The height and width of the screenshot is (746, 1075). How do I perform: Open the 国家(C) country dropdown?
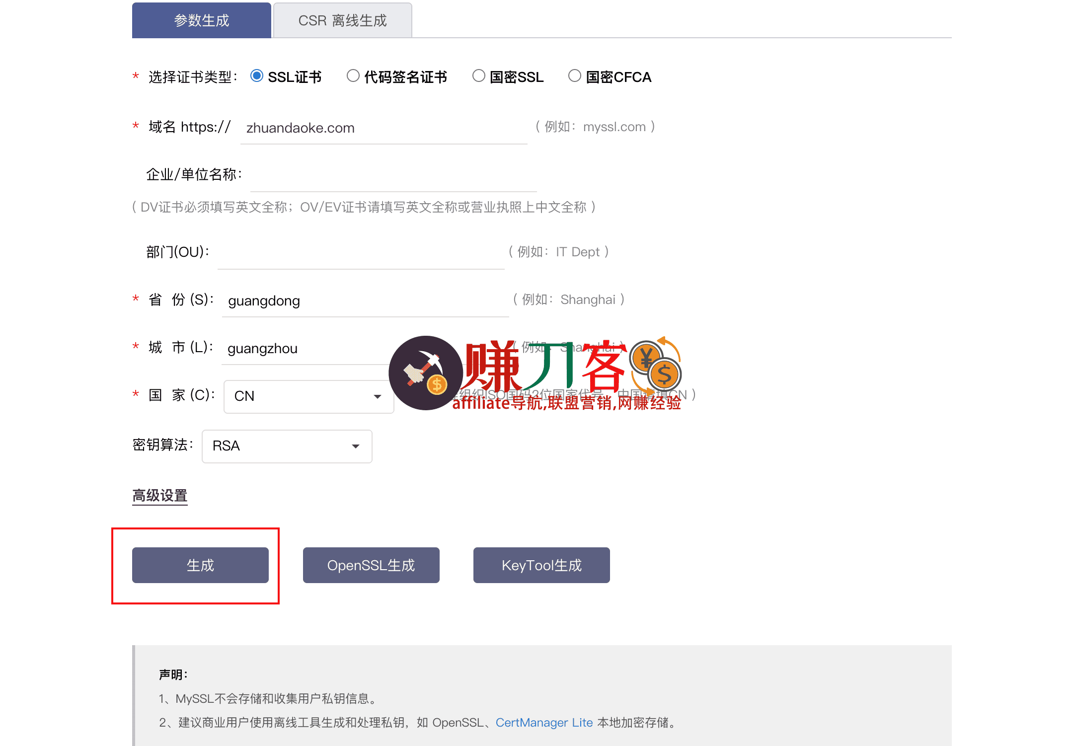(x=308, y=396)
